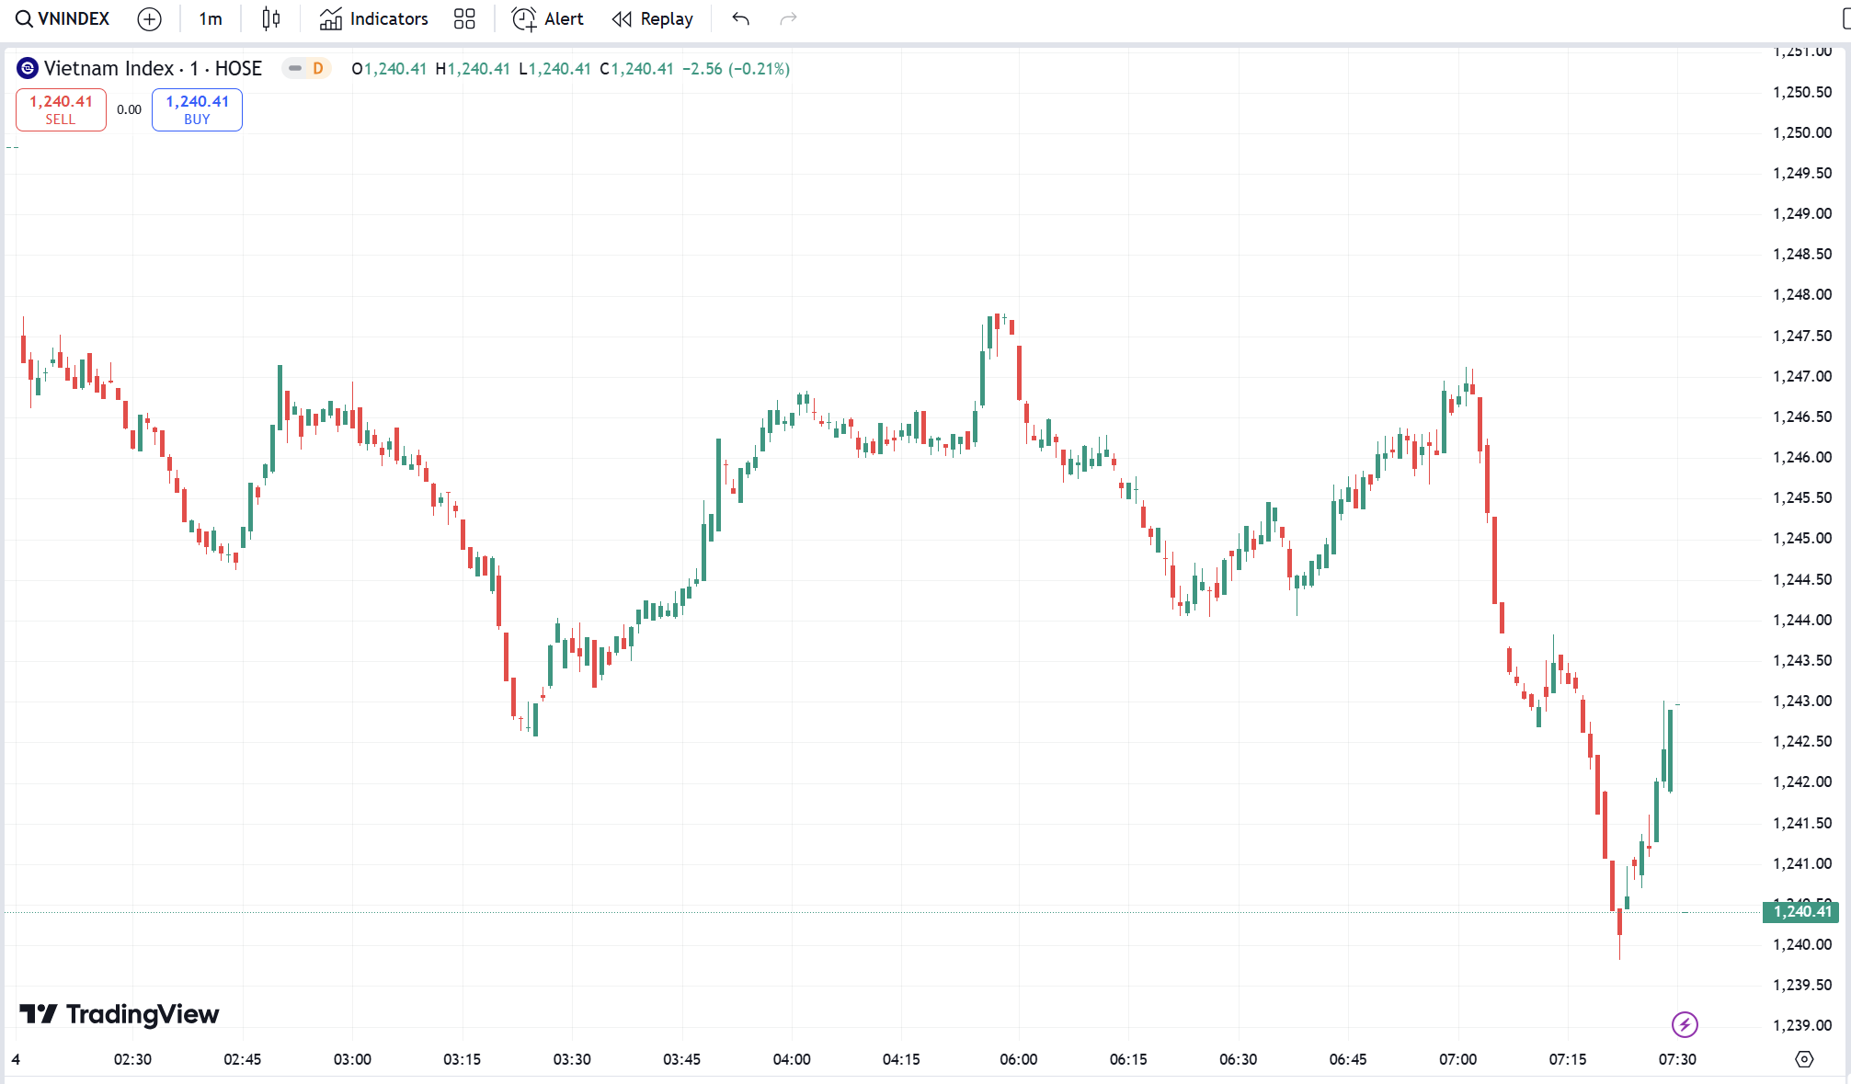Click the current price label 1,240.41 on axis
Screen dimensions: 1851x1084
[x=1800, y=911]
